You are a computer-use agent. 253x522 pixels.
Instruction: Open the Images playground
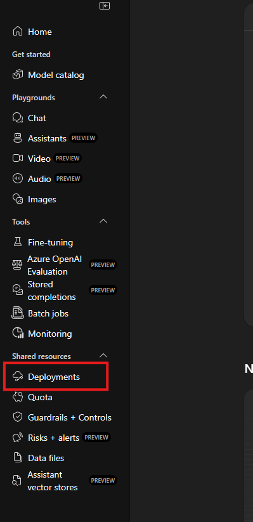pos(42,199)
